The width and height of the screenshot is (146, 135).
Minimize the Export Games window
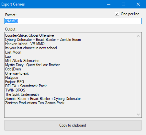(x=109, y=4)
